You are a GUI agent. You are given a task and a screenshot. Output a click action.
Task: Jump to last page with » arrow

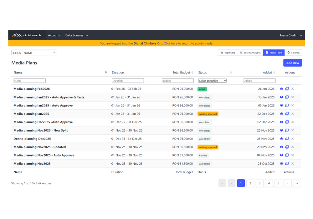[297, 183]
